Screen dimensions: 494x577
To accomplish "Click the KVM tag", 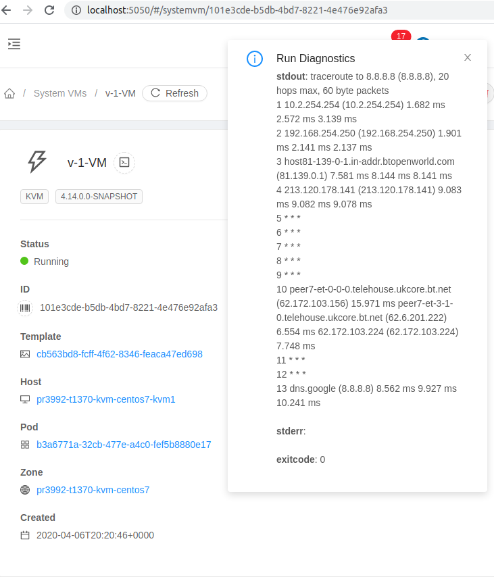I will point(34,197).
